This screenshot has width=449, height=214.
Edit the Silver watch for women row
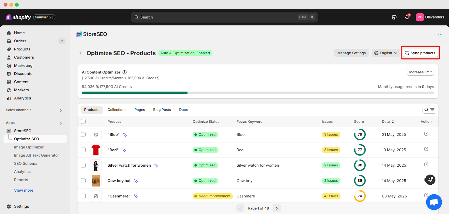tap(426, 165)
